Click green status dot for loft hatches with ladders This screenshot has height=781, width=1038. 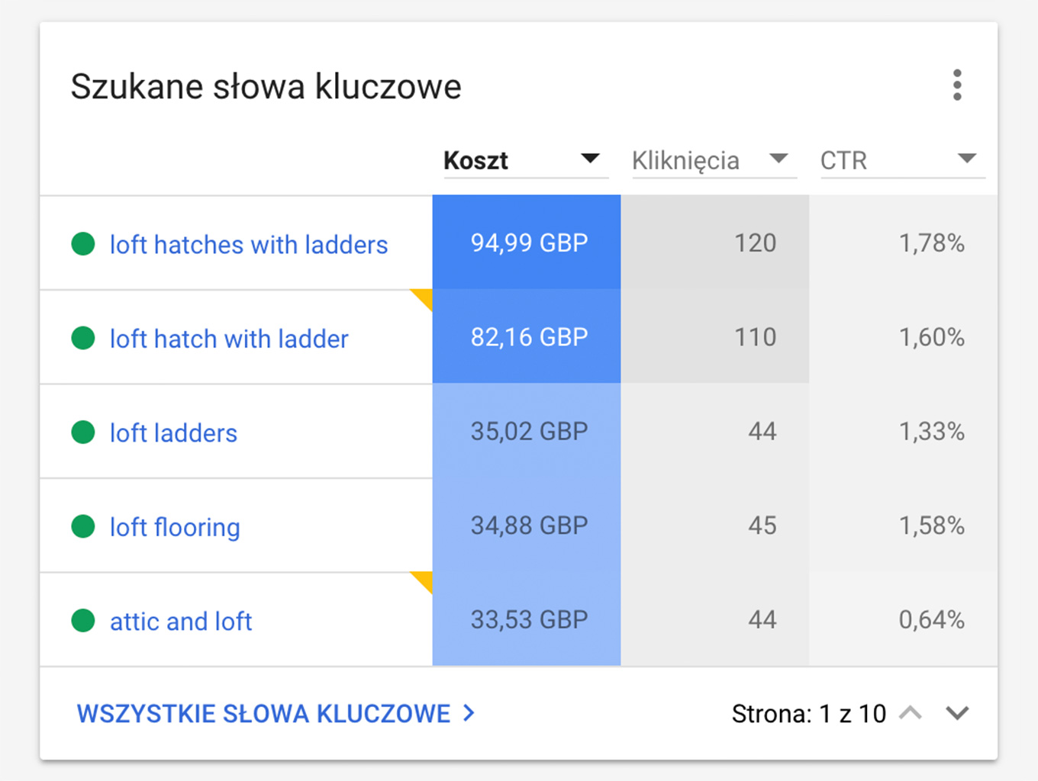tap(82, 244)
